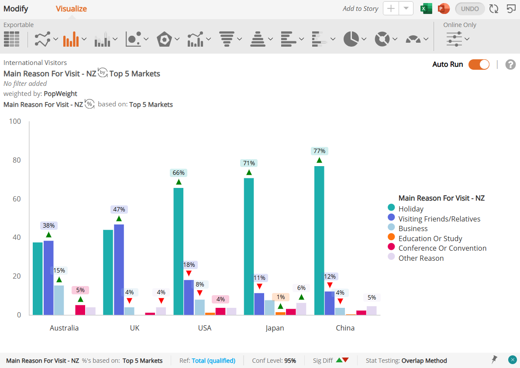This screenshot has height=368, width=520.
Task: Open the help question mark icon
Action: pos(510,65)
